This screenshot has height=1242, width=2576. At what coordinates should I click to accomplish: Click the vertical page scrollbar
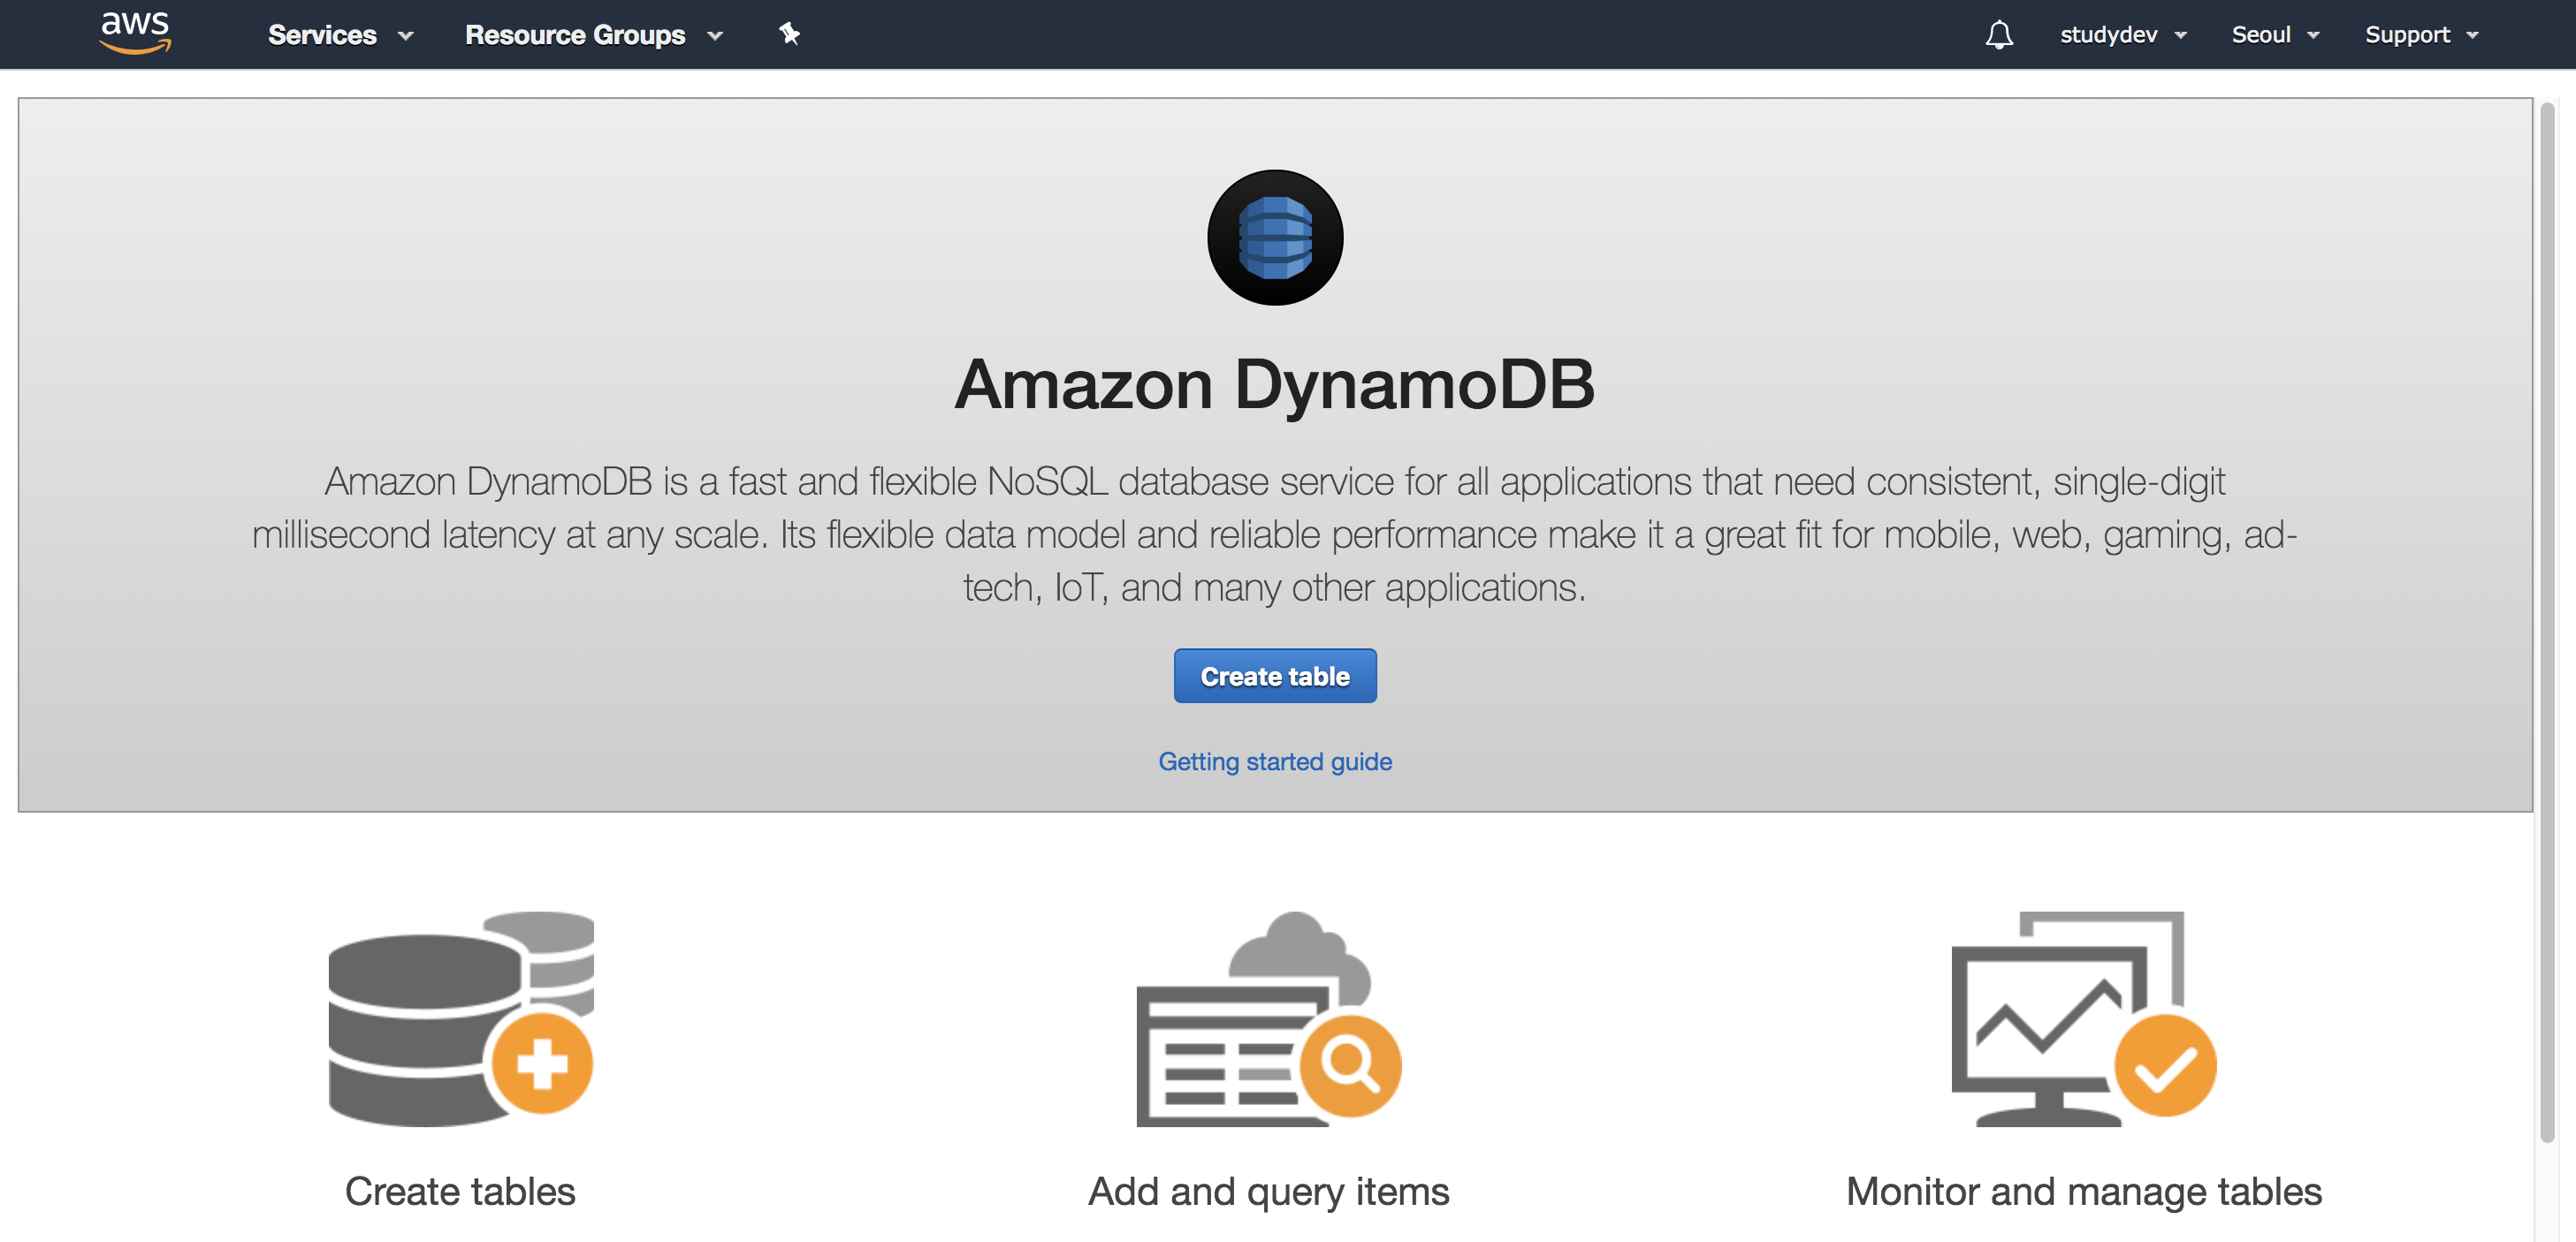tap(2547, 623)
